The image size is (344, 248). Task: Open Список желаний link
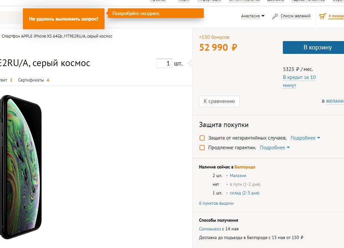tap(296, 16)
